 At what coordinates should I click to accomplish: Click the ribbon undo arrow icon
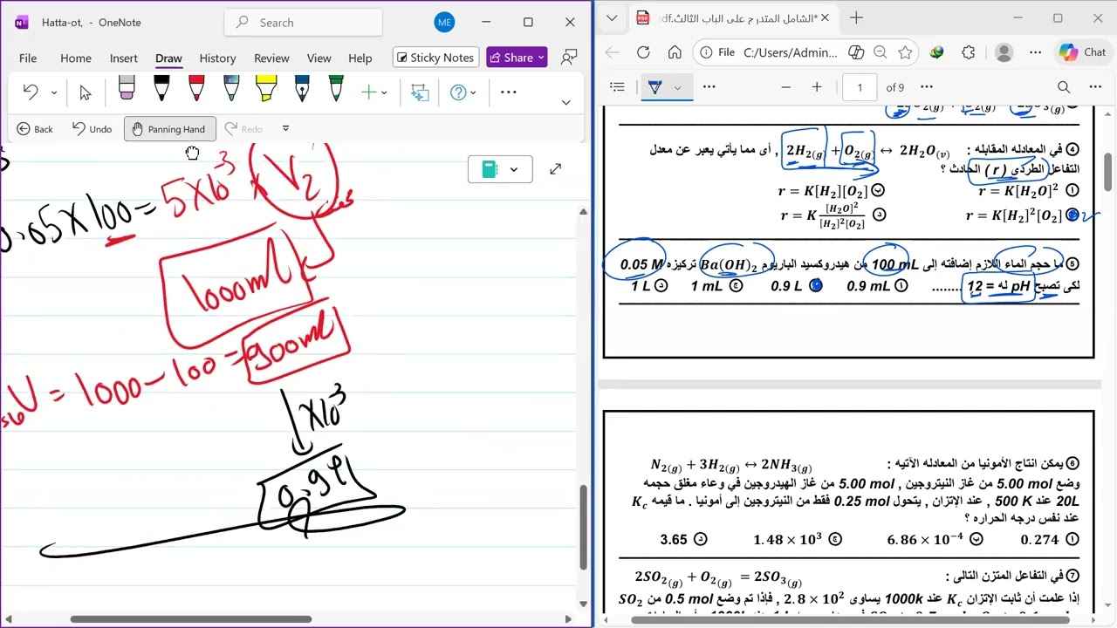31,92
